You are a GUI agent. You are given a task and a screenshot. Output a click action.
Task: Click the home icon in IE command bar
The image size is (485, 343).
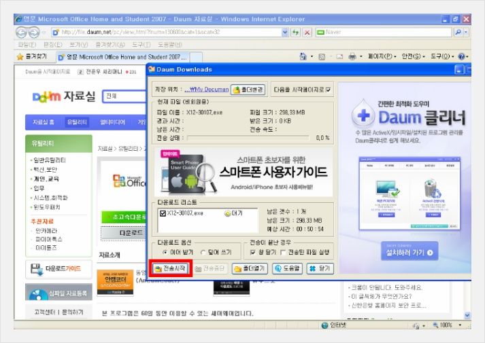(x=303, y=56)
